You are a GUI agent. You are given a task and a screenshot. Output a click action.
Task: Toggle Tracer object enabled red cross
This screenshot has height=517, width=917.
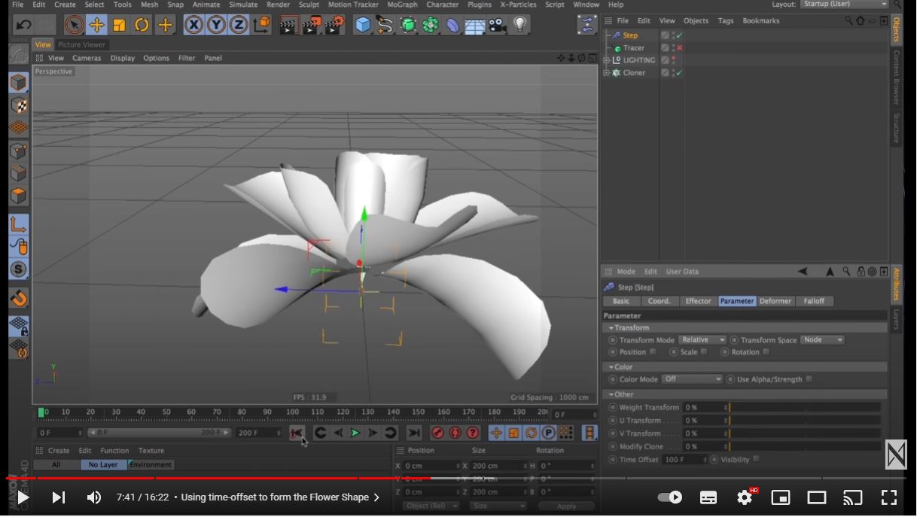(679, 48)
